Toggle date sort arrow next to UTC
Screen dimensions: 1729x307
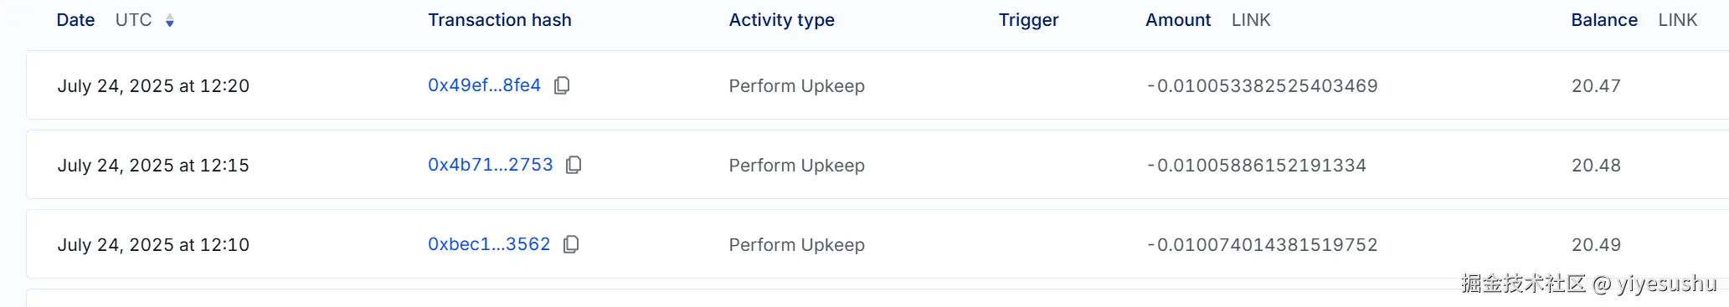point(170,21)
